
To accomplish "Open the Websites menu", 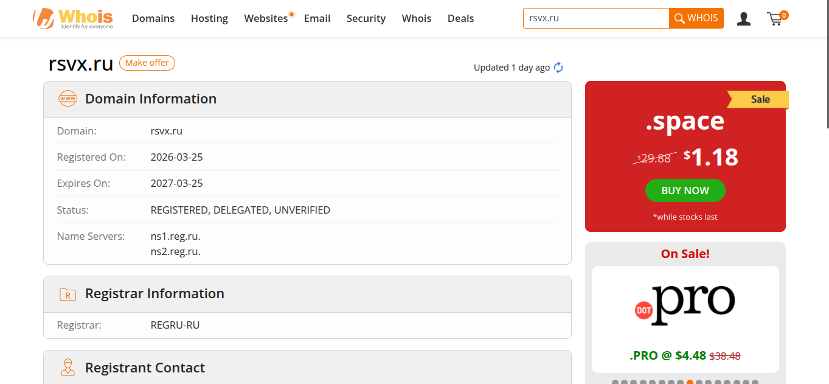I will (x=266, y=18).
